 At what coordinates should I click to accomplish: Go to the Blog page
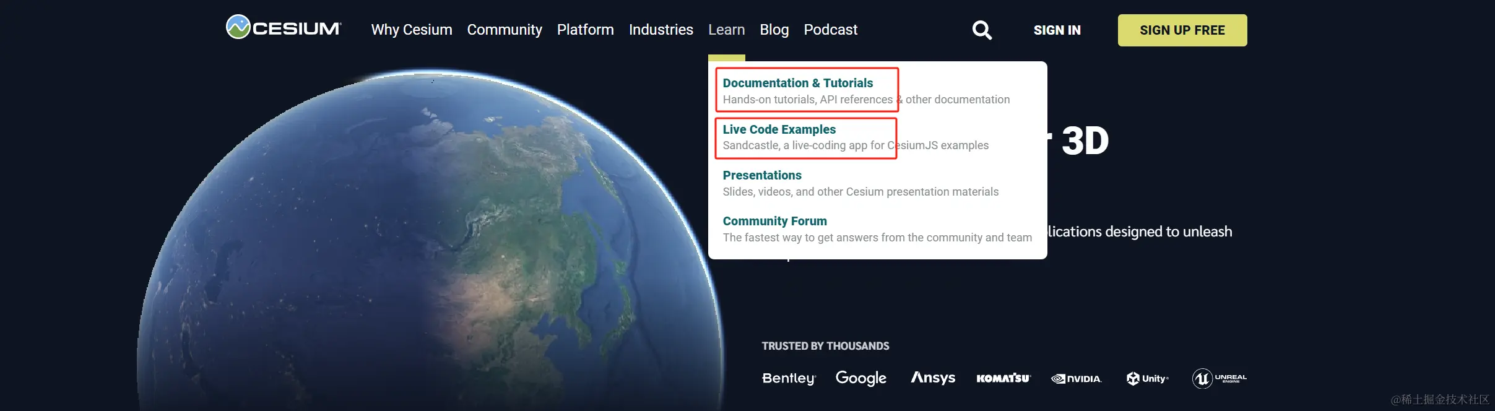click(x=774, y=30)
